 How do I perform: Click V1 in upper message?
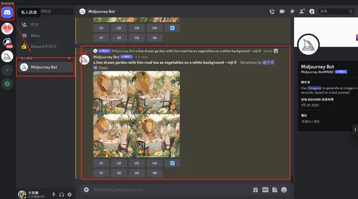[101, 38]
